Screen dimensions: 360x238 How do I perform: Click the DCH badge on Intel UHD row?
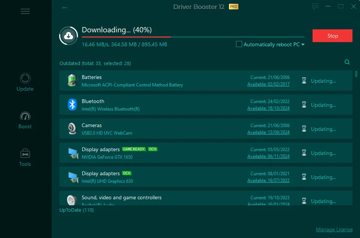[x=127, y=173]
